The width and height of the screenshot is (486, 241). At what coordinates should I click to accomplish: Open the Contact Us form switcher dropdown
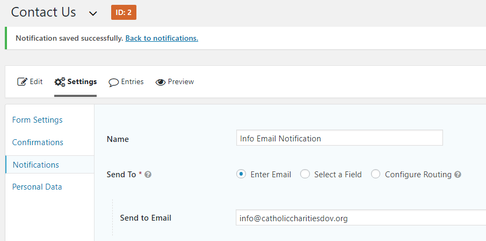pyautogui.click(x=93, y=13)
